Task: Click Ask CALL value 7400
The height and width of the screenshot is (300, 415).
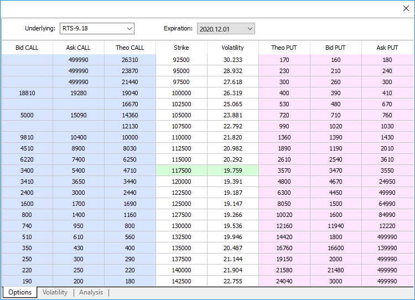Action: pyautogui.click(x=79, y=159)
